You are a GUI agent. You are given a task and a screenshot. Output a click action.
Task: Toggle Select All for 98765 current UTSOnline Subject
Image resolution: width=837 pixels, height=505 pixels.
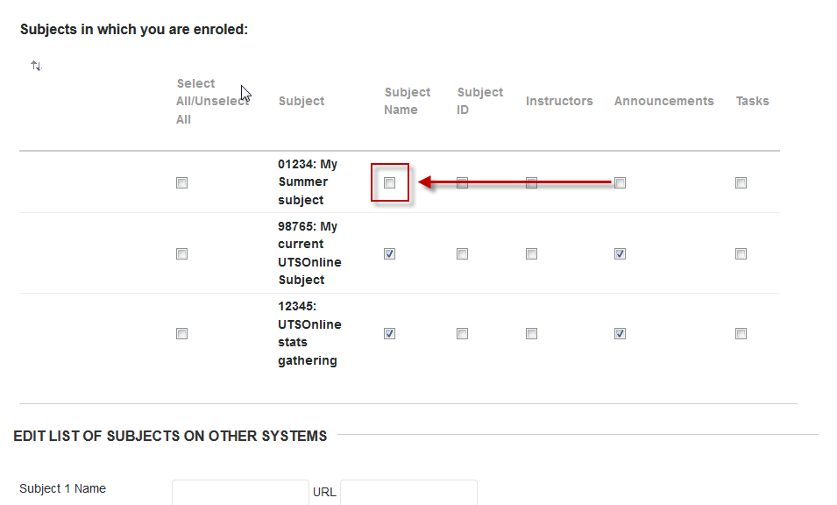click(181, 254)
